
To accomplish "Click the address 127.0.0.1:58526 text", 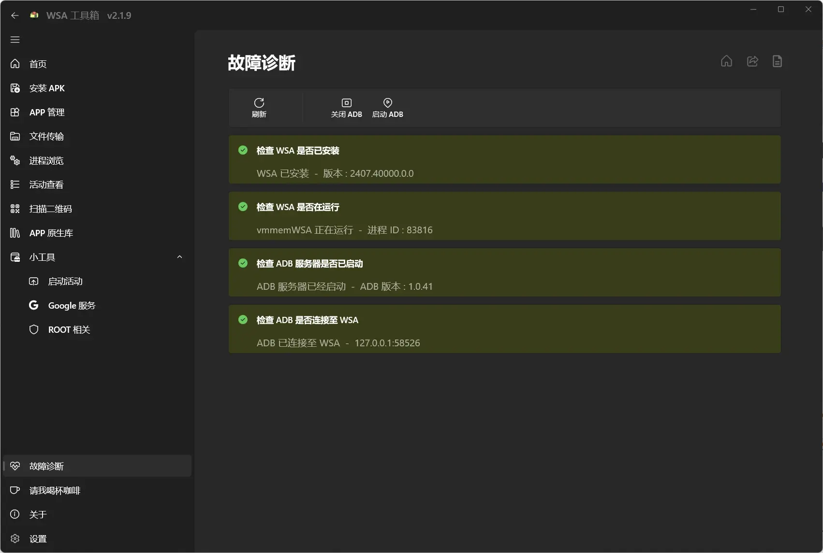I will pyautogui.click(x=387, y=343).
